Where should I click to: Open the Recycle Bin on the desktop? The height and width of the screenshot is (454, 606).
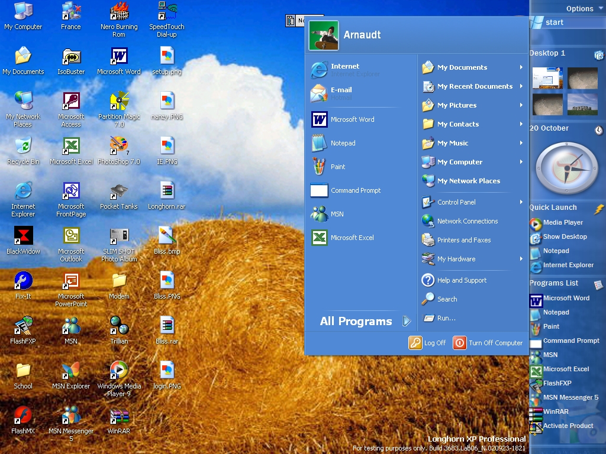click(23, 146)
